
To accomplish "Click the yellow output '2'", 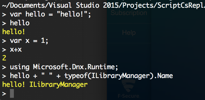I will [4, 58].
